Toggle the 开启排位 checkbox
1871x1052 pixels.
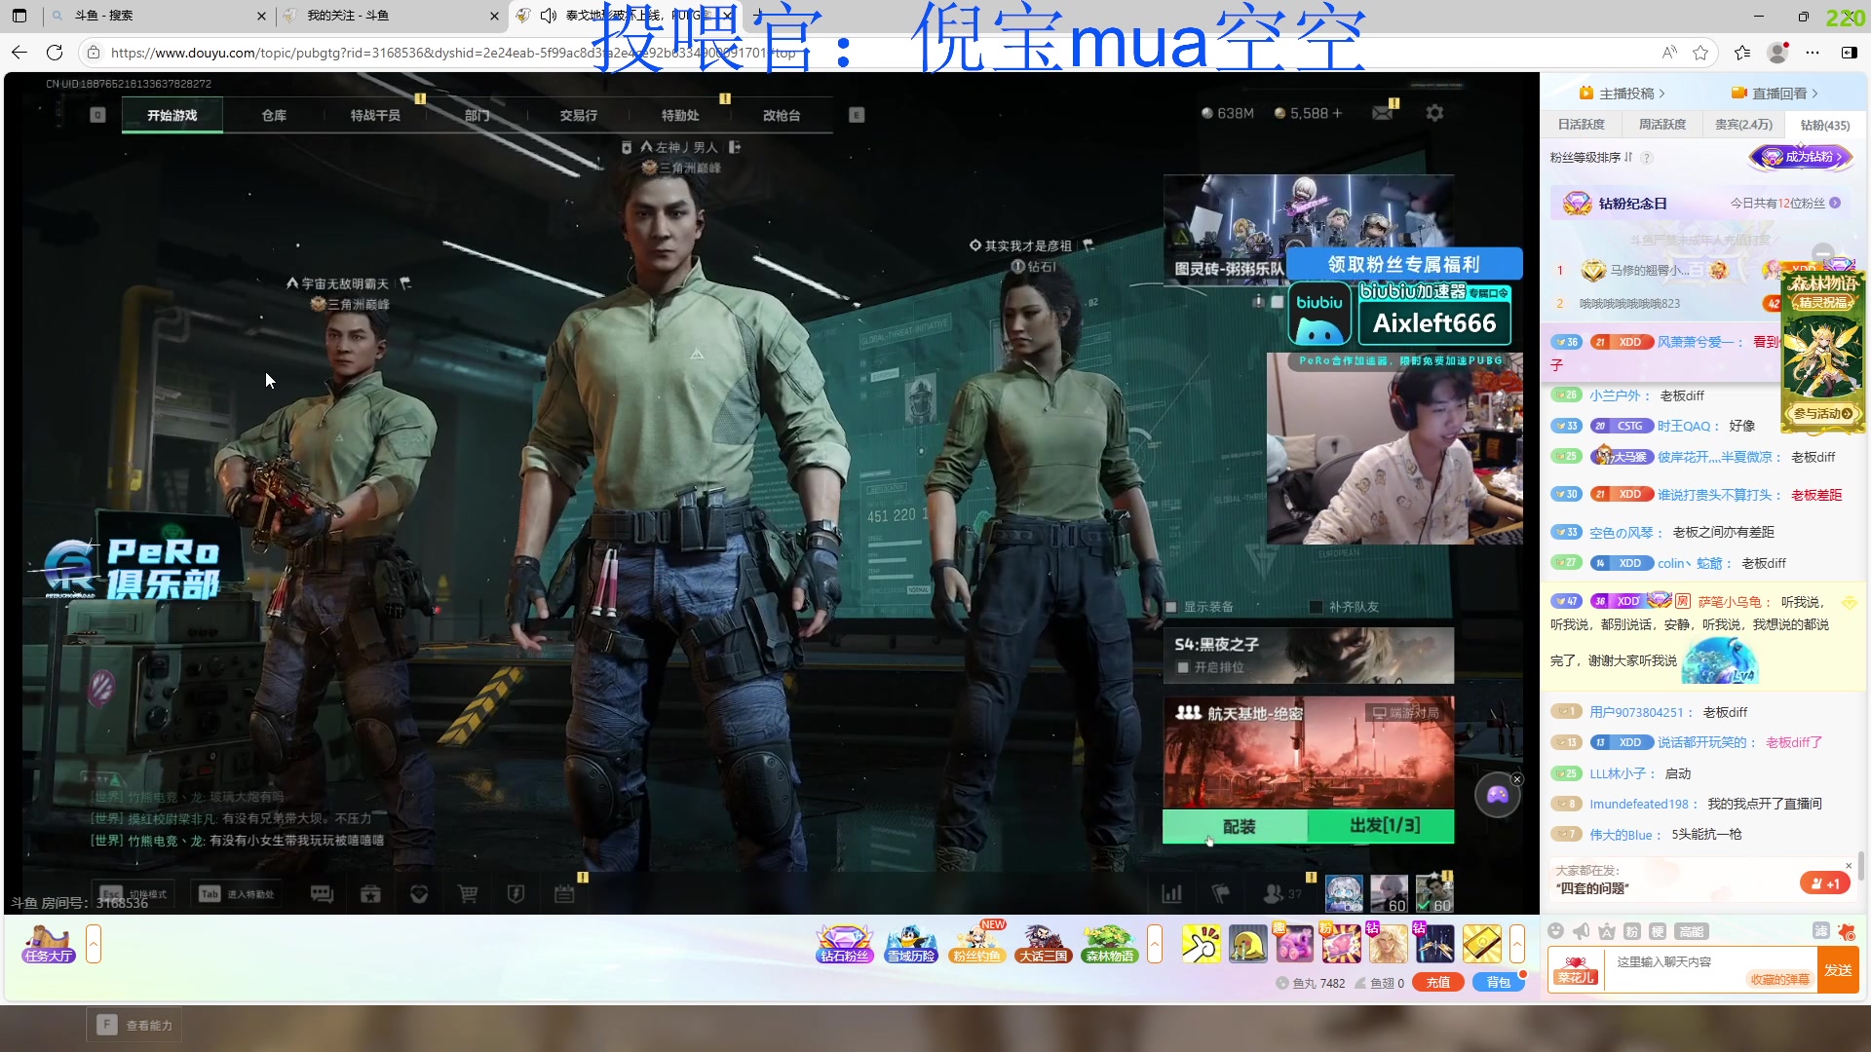click(x=1183, y=667)
